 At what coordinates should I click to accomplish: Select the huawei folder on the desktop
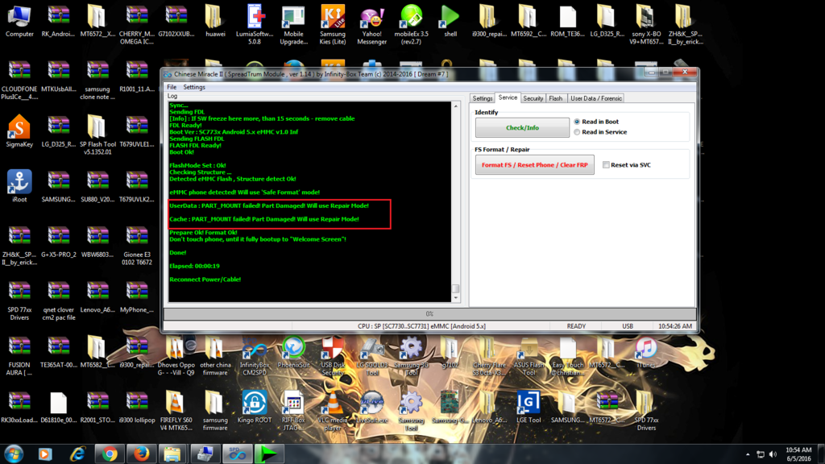point(215,21)
